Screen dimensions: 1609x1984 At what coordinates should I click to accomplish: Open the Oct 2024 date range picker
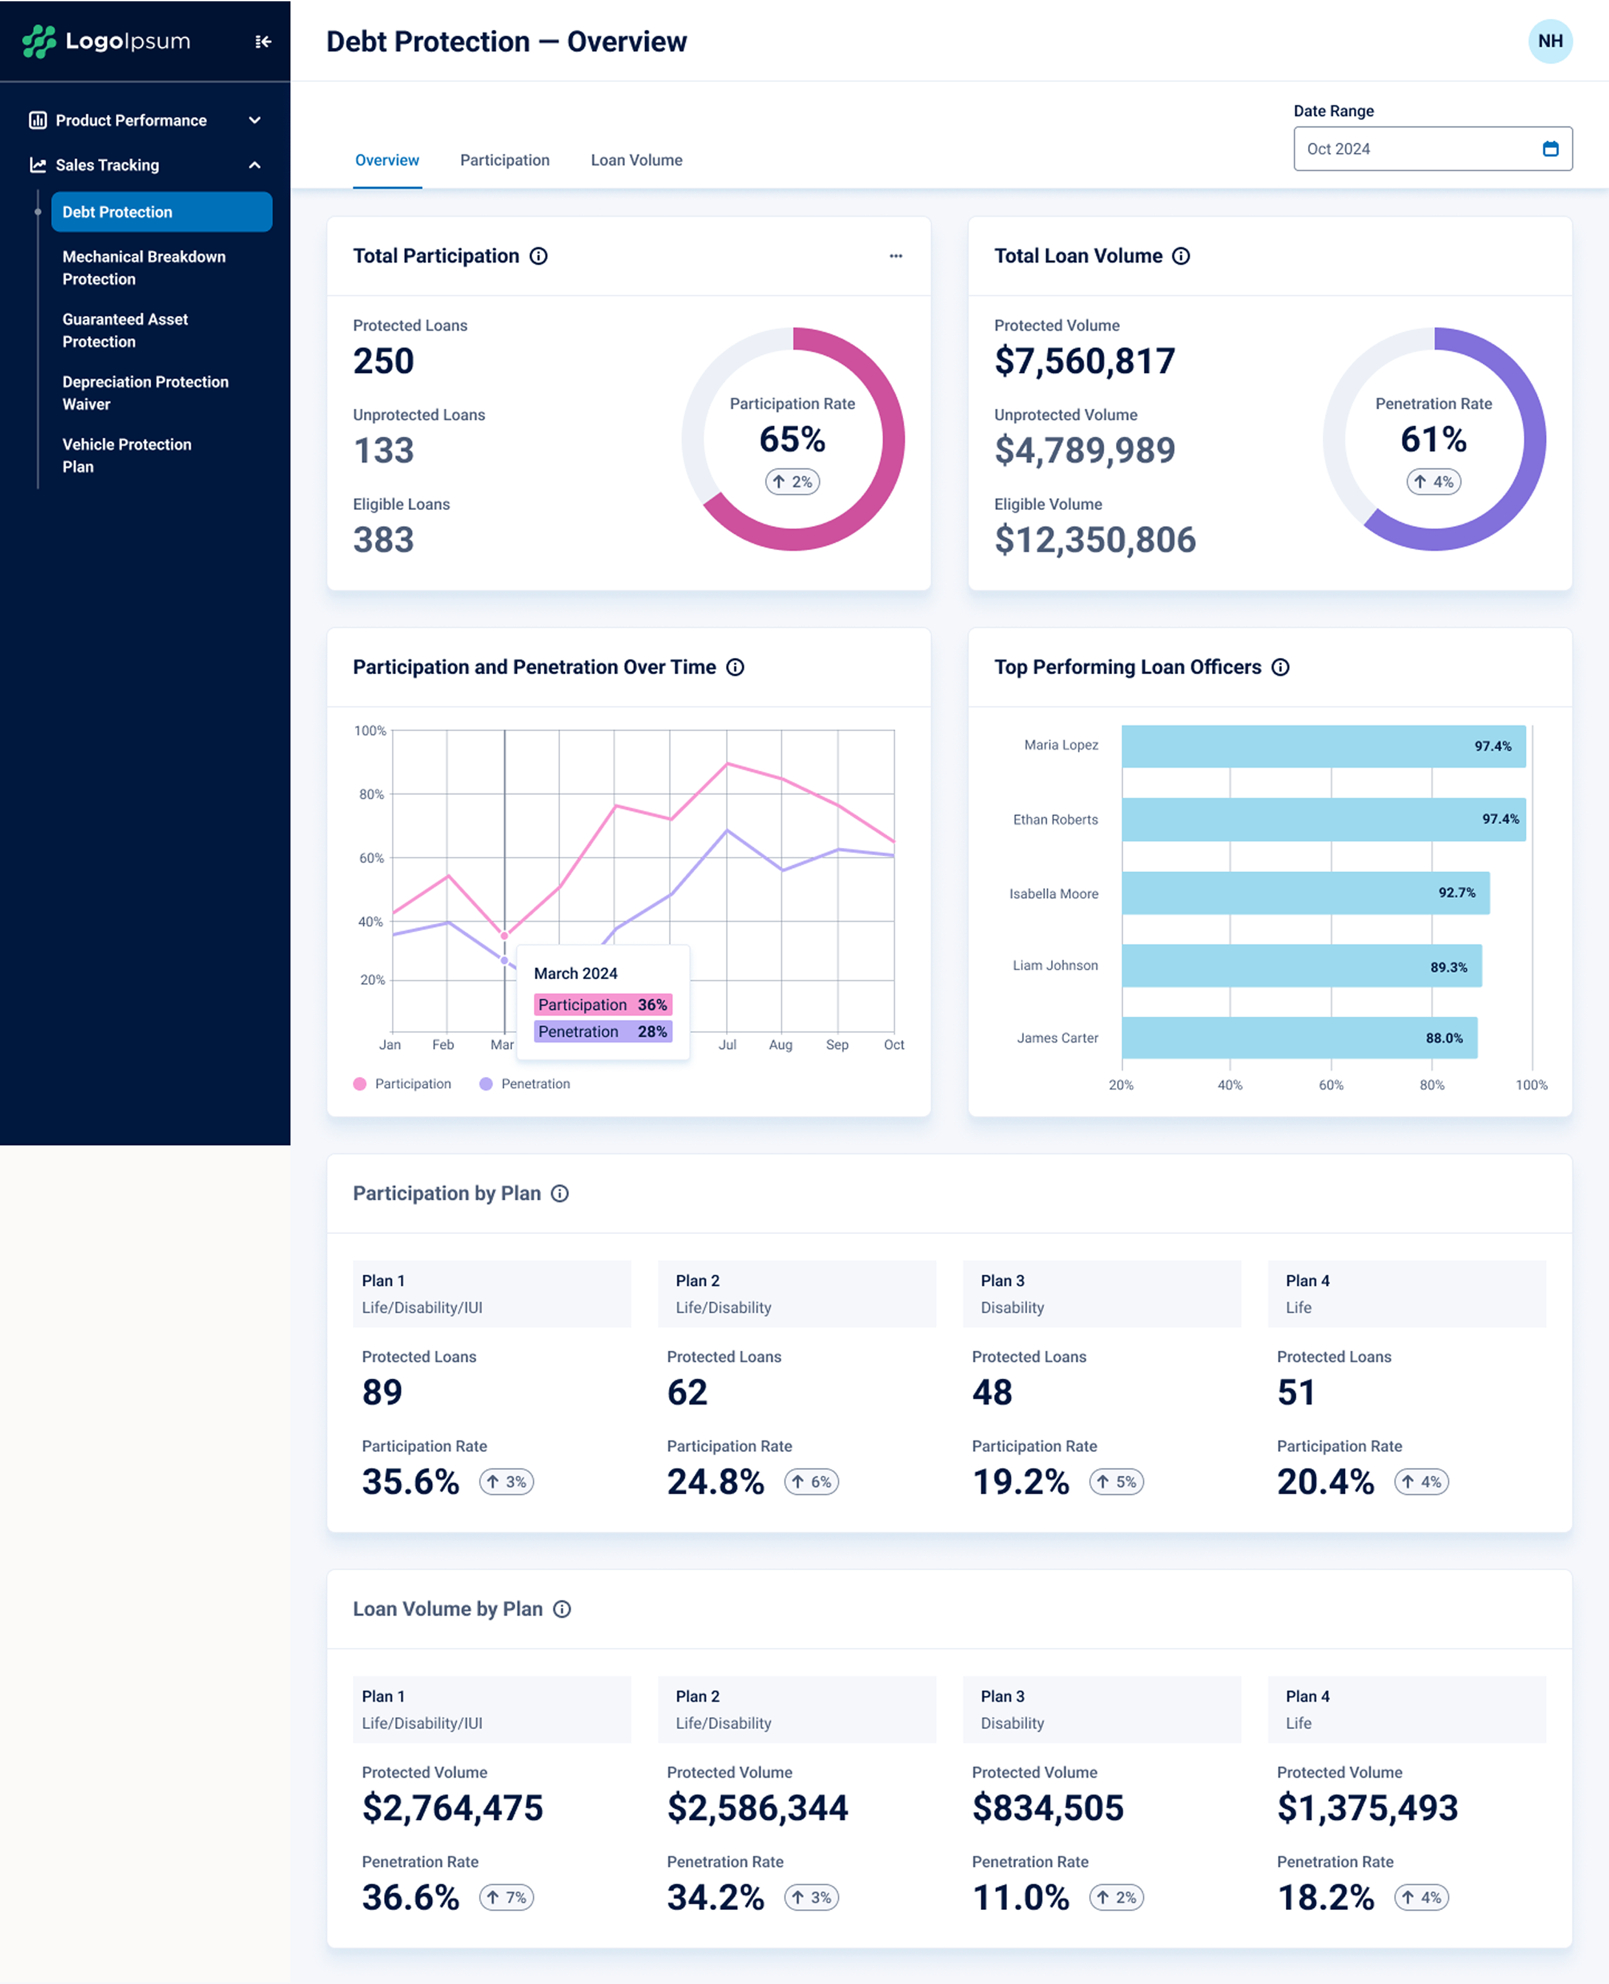(x=1418, y=149)
